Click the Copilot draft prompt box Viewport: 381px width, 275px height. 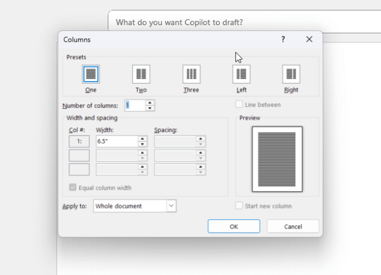click(x=245, y=22)
